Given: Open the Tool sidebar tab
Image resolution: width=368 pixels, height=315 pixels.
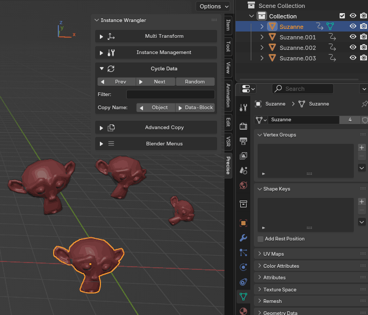Looking at the screenshot, I should [x=228, y=46].
